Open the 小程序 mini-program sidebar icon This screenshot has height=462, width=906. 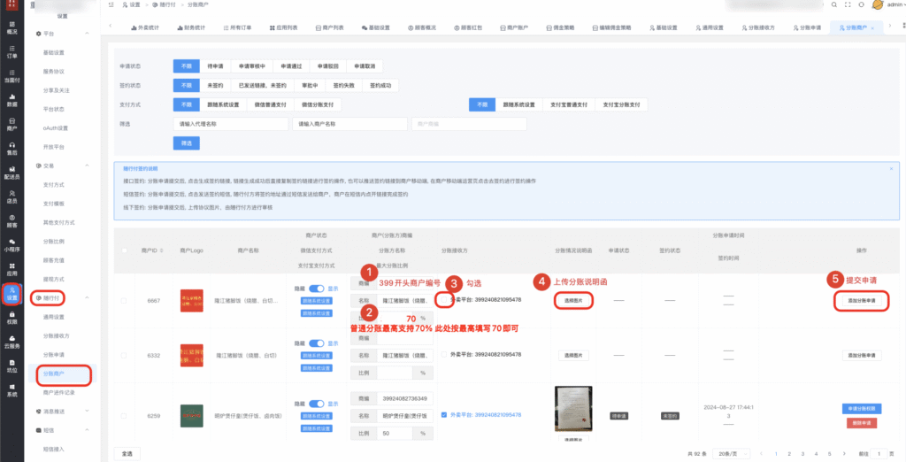click(12, 245)
